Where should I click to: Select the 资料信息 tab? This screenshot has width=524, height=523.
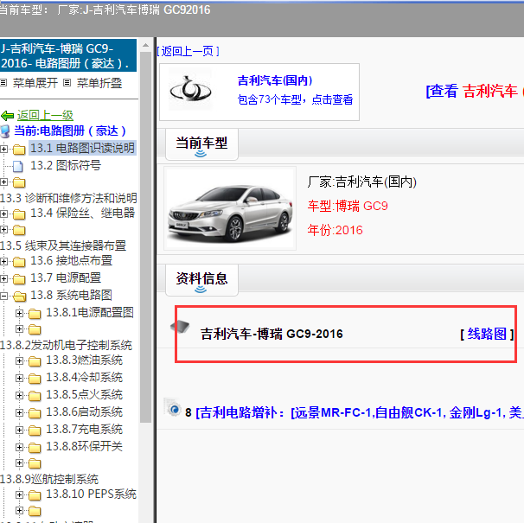click(201, 280)
